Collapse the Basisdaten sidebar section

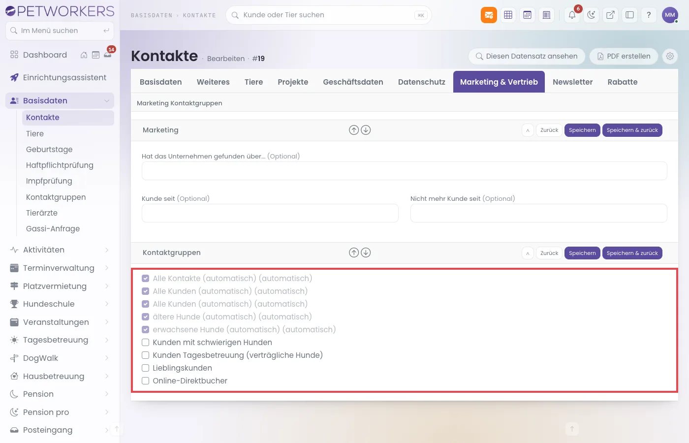(x=107, y=100)
